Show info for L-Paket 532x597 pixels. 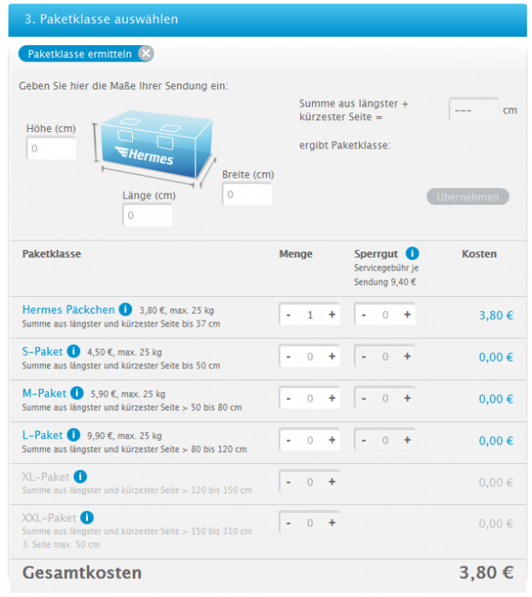(x=74, y=435)
